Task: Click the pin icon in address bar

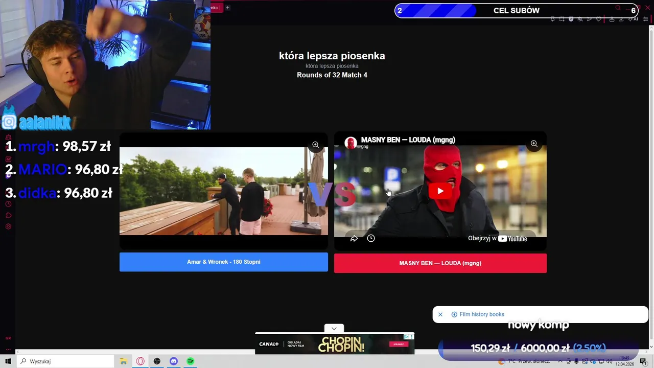Action: pyautogui.click(x=552, y=19)
